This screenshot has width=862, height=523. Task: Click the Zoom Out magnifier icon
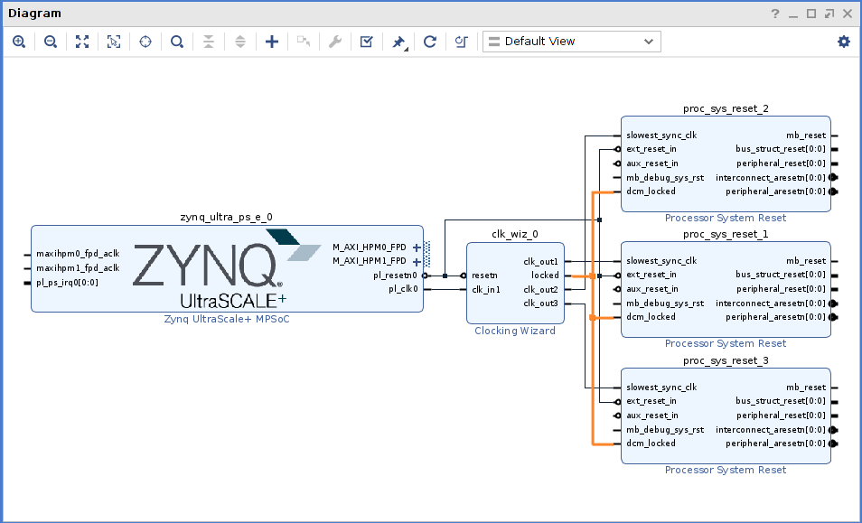51,42
